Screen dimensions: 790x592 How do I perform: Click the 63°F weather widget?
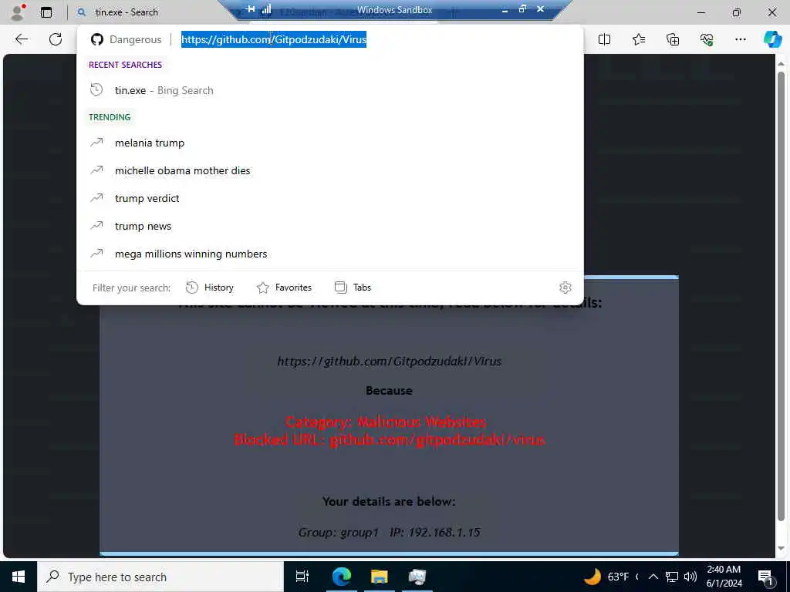tap(607, 577)
